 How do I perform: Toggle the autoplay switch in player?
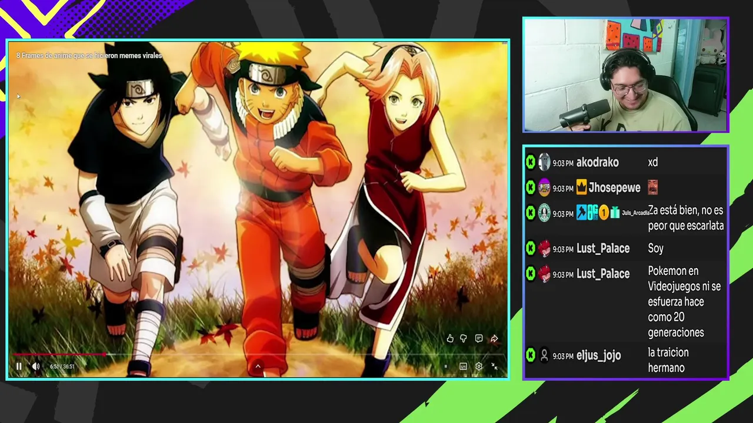coord(445,366)
